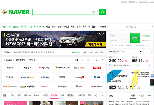The image size is (154, 105).
Task: Select 공연전시 topic tab
Action: [54, 96]
